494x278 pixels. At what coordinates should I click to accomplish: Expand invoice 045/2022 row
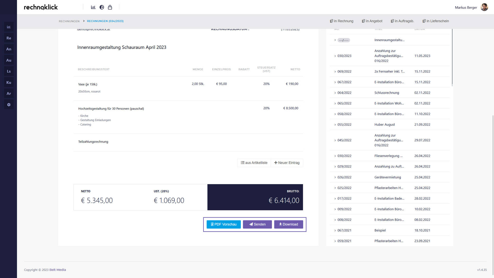tap(335, 140)
